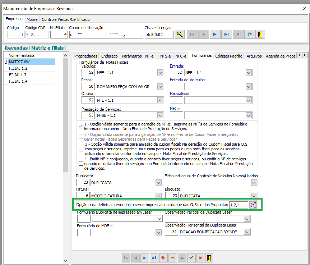Open the Entrada de Veículos dropdown

click(x=249, y=87)
